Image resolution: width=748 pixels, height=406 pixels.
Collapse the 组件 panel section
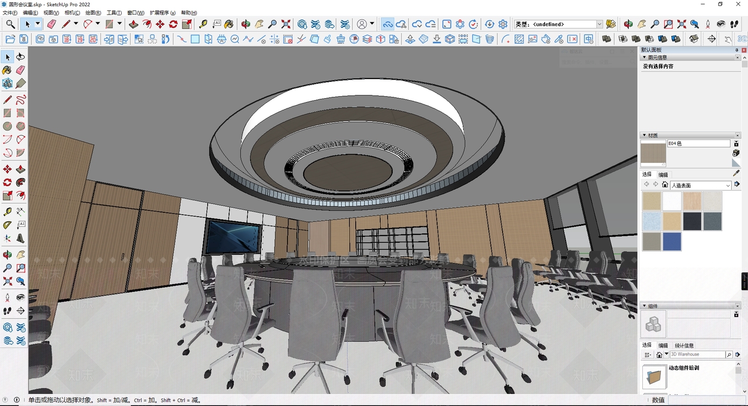[645, 306]
